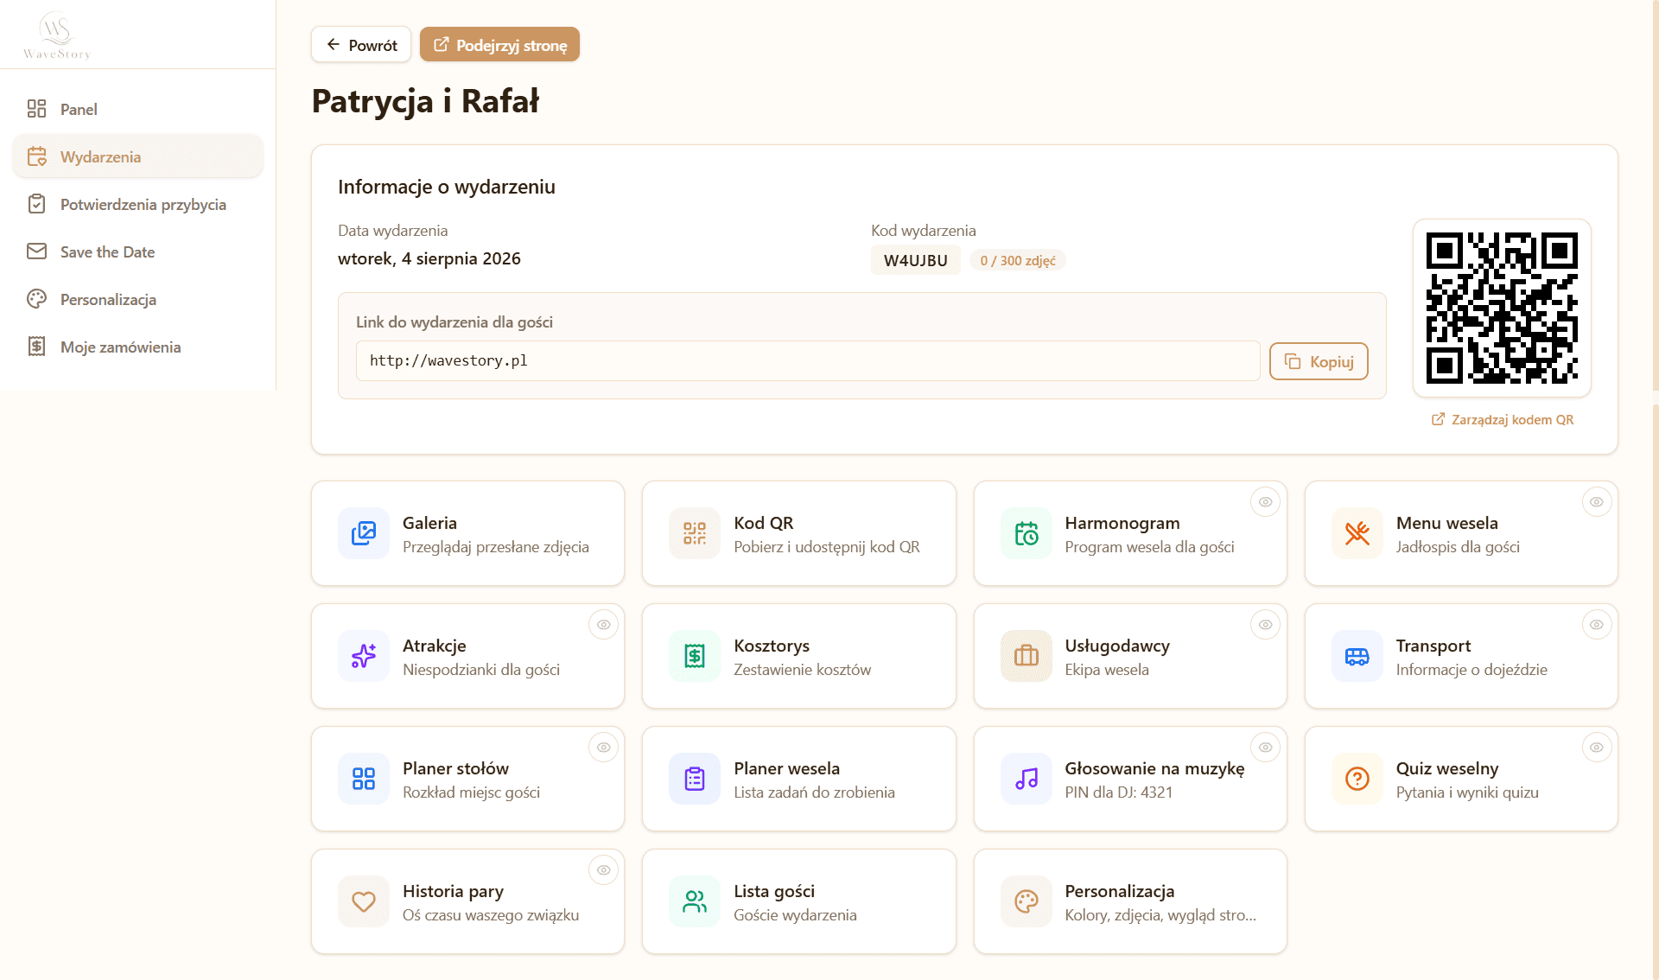1659x980 pixels.
Task: Click the event QR code image
Action: click(1502, 308)
